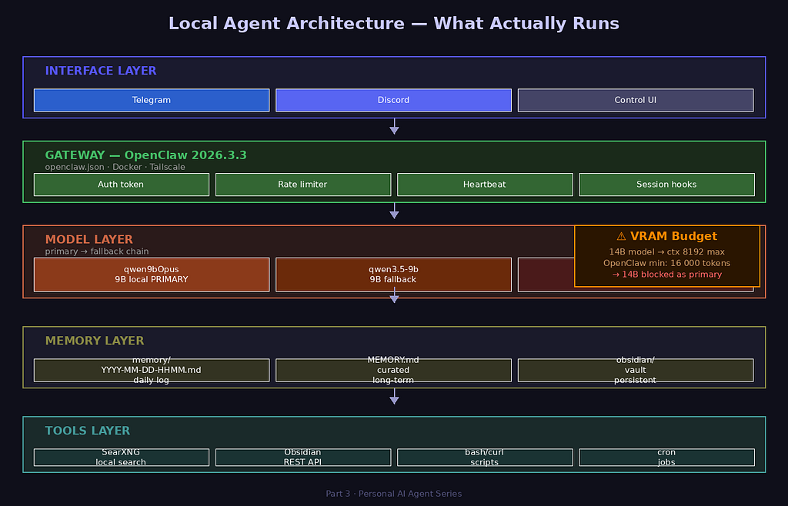
Task: Click the GATEWAY — OpenClaw 2026.3.3 heading
Action: tap(145, 155)
